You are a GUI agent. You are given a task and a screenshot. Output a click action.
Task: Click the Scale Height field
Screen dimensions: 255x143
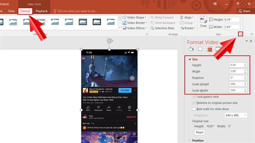(x=236, y=84)
